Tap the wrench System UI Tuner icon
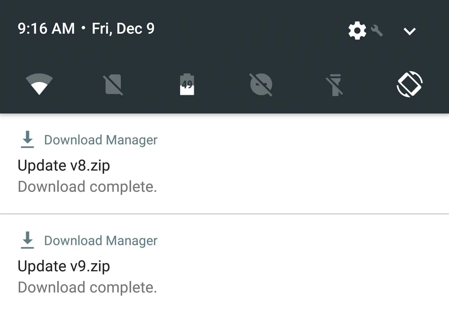The width and height of the screenshot is (449, 314). [377, 31]
